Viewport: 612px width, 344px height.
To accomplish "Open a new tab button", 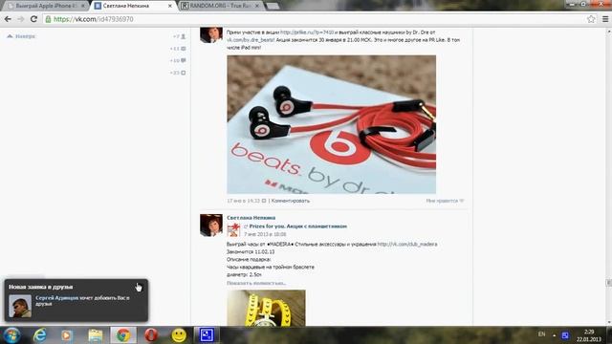I will click(x=273, y=6).
